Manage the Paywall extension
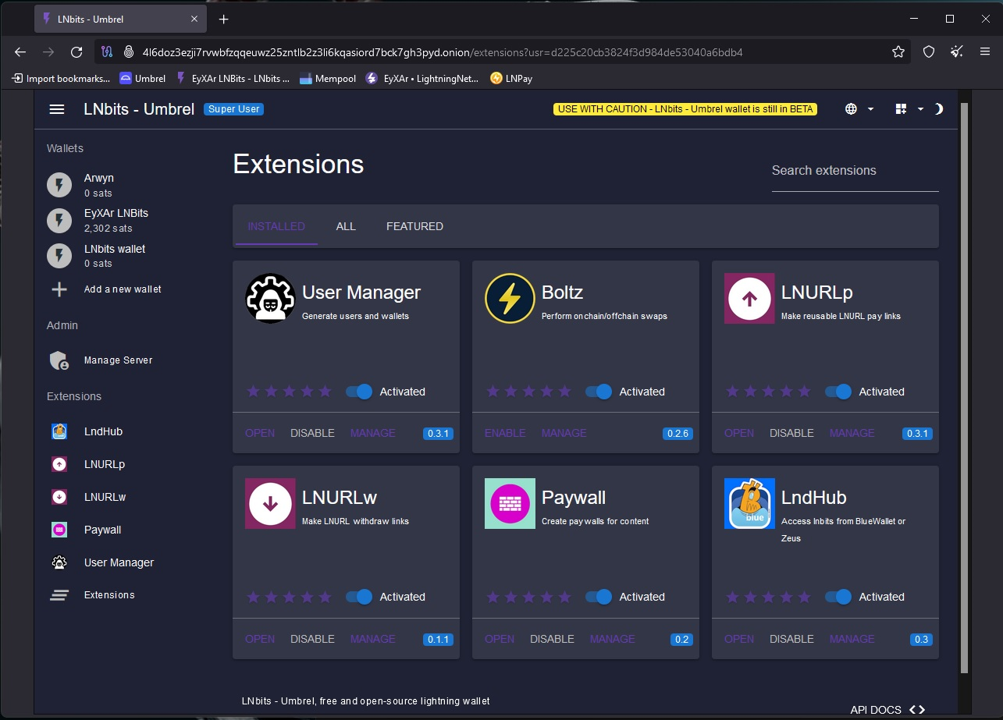 [613, 639]
